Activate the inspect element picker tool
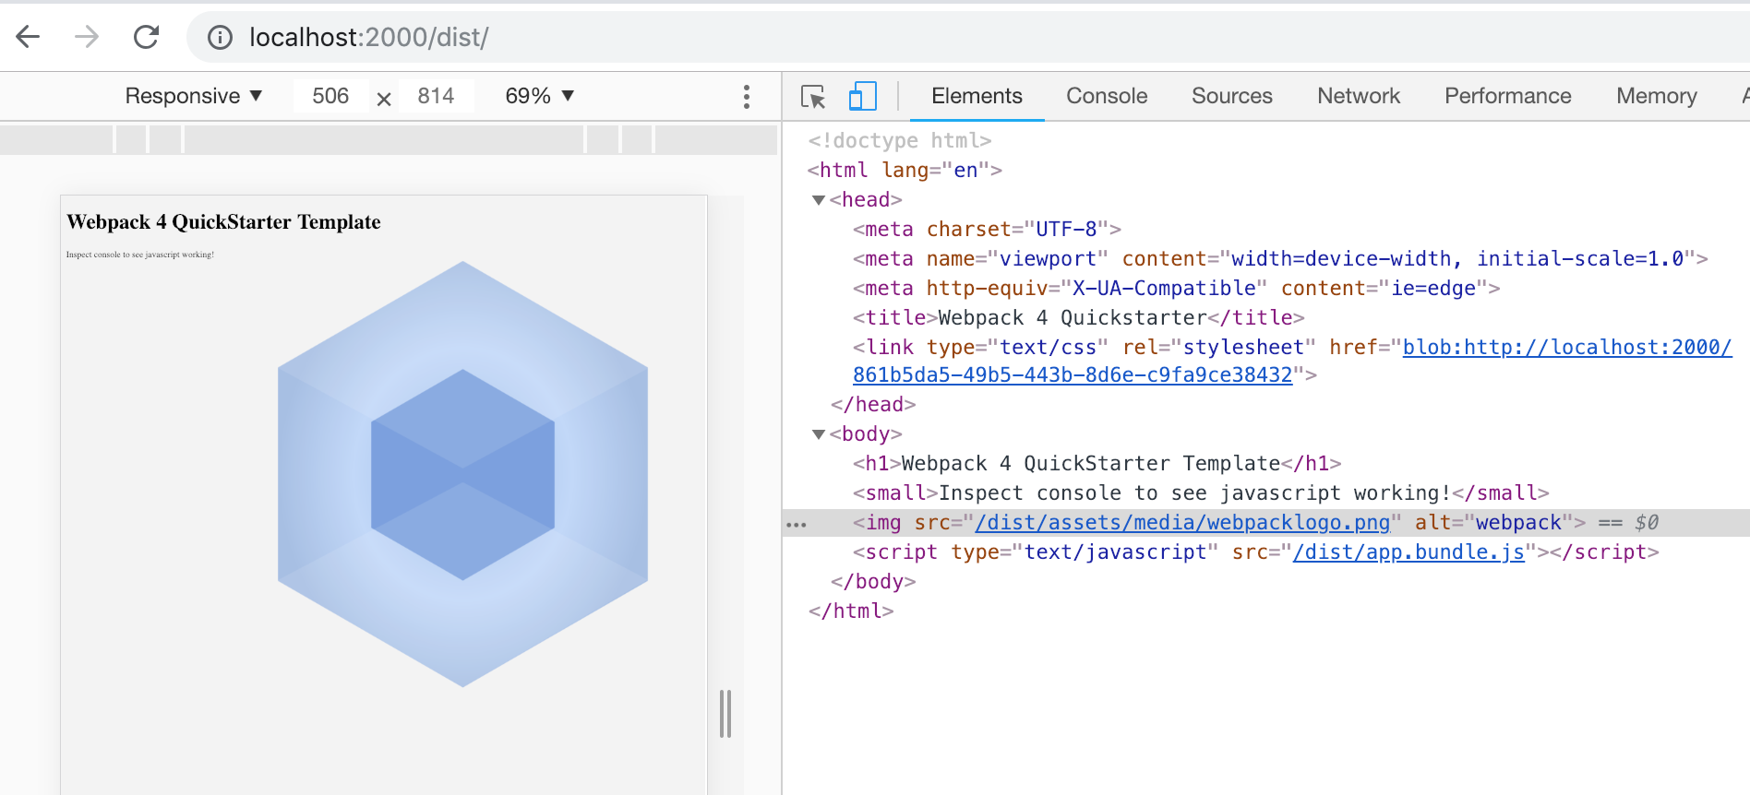The image size is (1750, 795). tap(813, 96)
